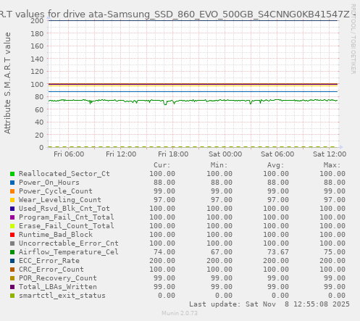This screenshot has width=360, height=321.
Task: Click the Cur: column header
Action: pyautogui.click(x=162, y=165)
